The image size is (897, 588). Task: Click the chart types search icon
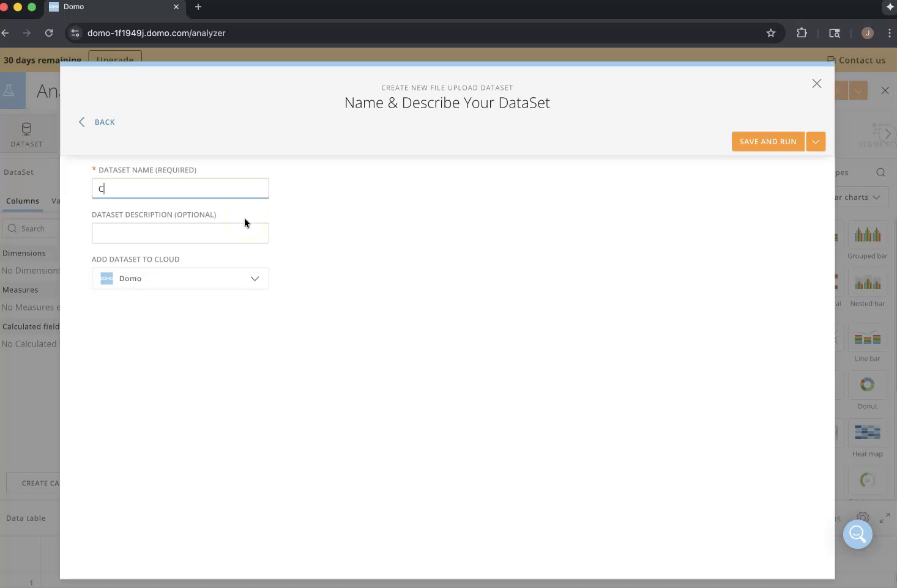pyautogui.click(x=880, y=172)
